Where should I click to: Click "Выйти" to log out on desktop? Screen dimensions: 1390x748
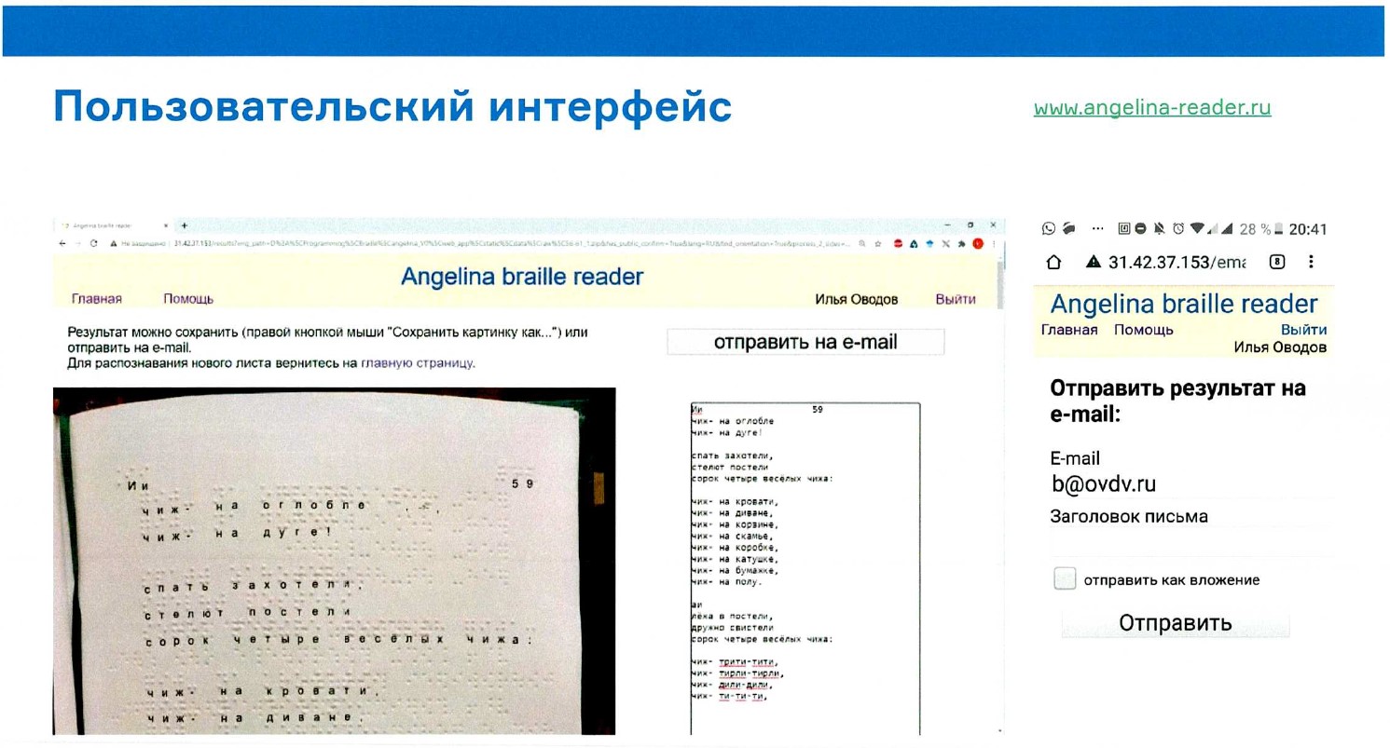956,299
